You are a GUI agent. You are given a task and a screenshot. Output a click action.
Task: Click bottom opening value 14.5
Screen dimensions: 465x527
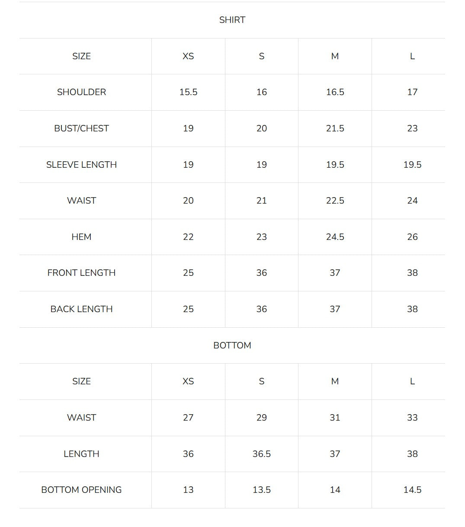[412, 490]
